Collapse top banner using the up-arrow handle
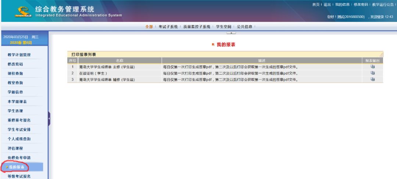The width and height of the screenshot is (397, 179). 231,33
